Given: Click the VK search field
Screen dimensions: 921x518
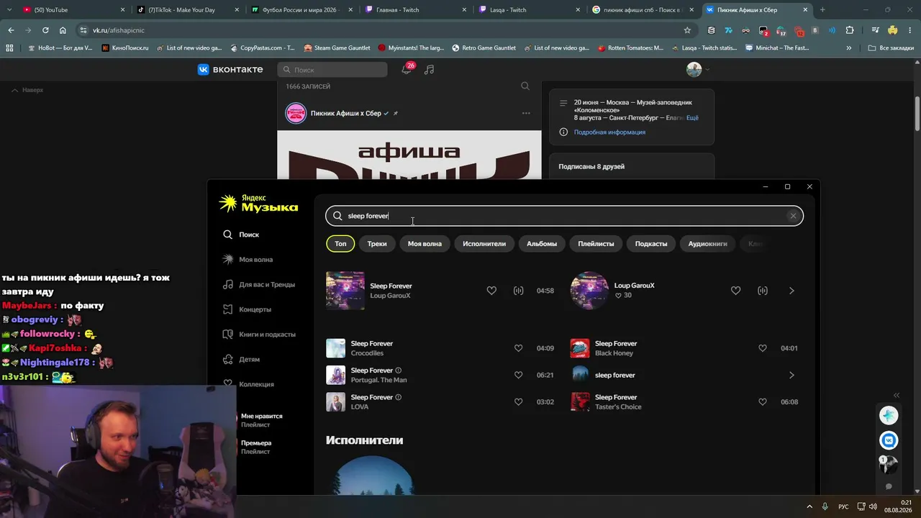Looking at the screenshot, I should pos(332,70).
